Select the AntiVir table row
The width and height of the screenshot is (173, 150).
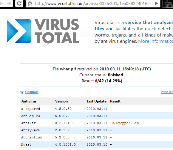click(x=96, y=123)
